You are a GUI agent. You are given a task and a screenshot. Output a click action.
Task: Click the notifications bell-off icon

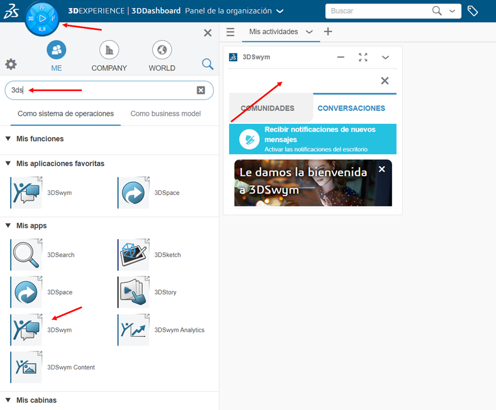click(249, 139)
